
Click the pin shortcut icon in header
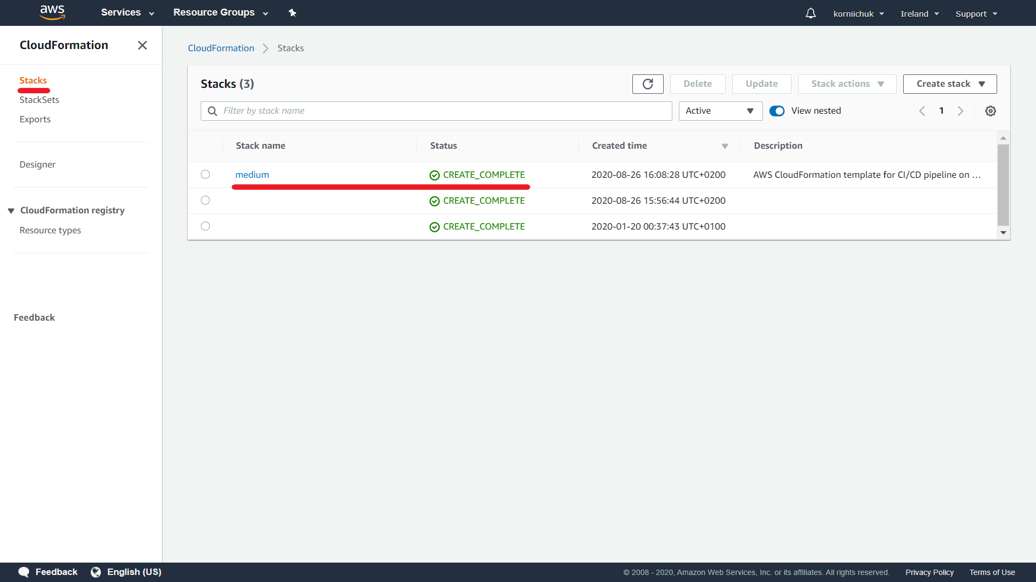pos(292,13)
